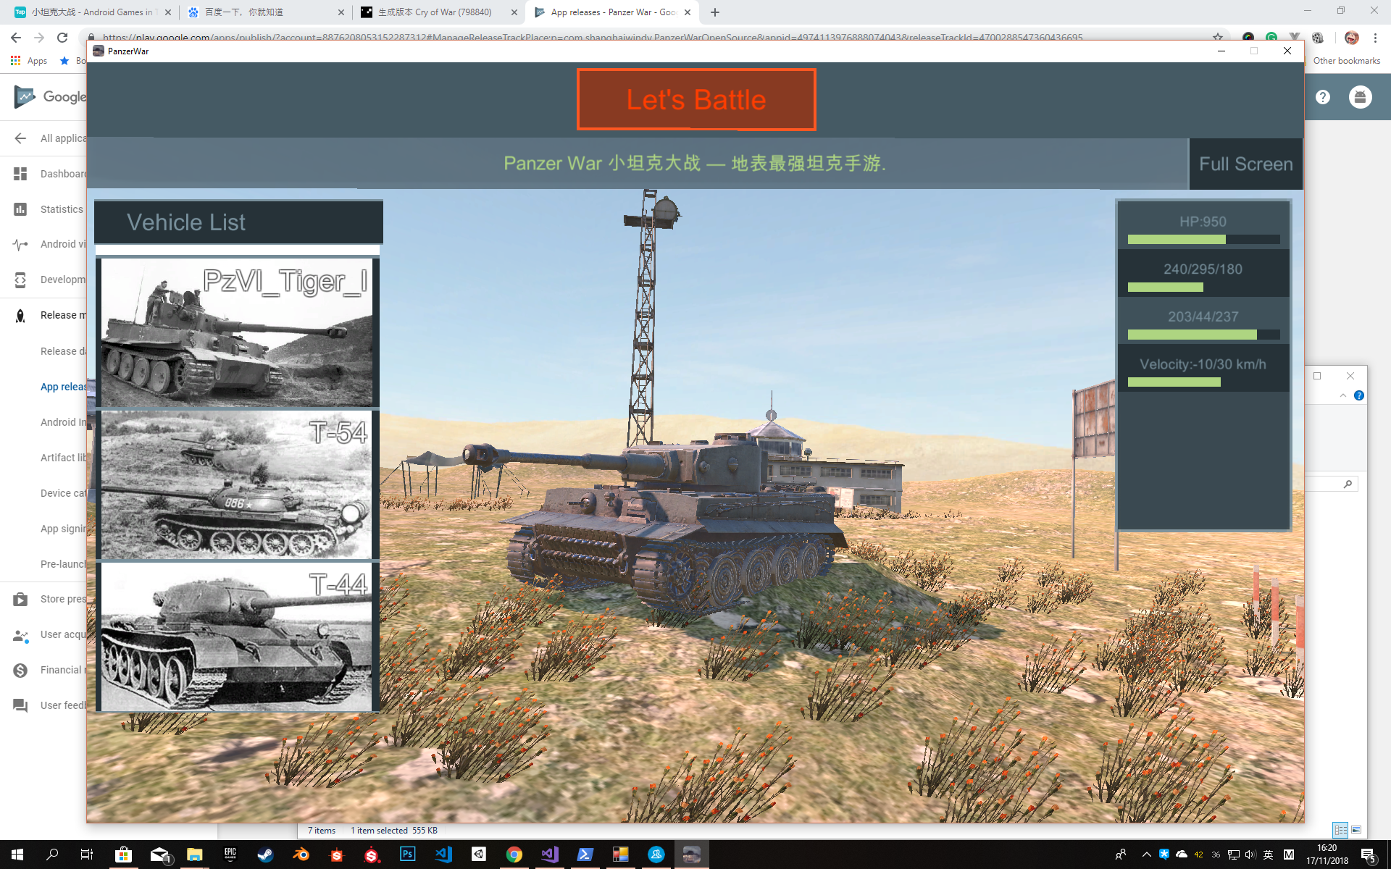Open Visual Studio Code taskbar icon
The height and width of the screenshot is (869, 1391).
click(443, 855)
